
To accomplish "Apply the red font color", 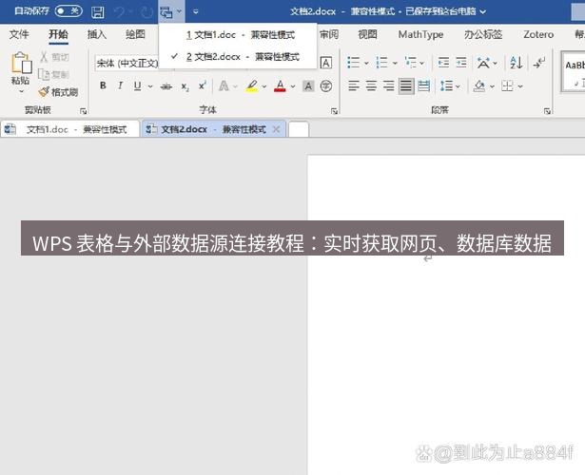I will pyautogui.click(x=280, y=86).
